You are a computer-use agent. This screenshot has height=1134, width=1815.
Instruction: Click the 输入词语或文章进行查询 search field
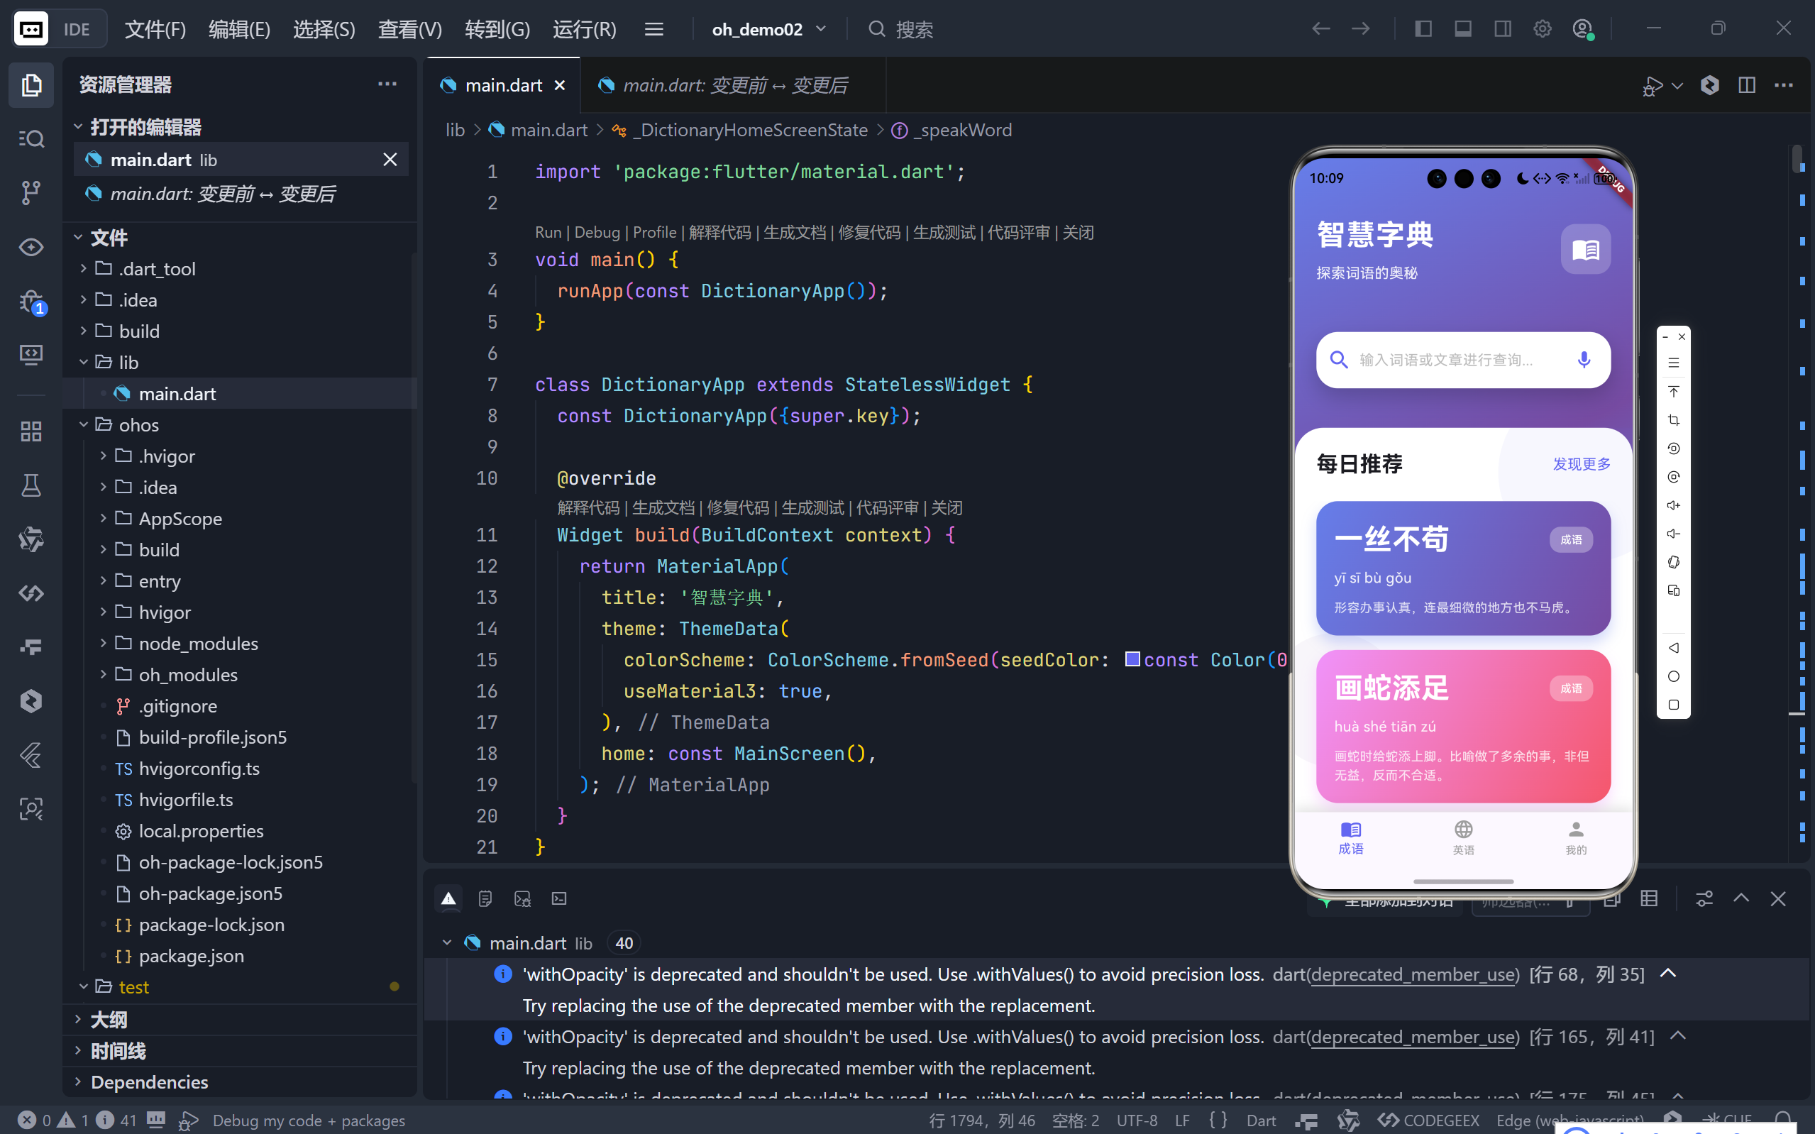(x=1447, y=360)
